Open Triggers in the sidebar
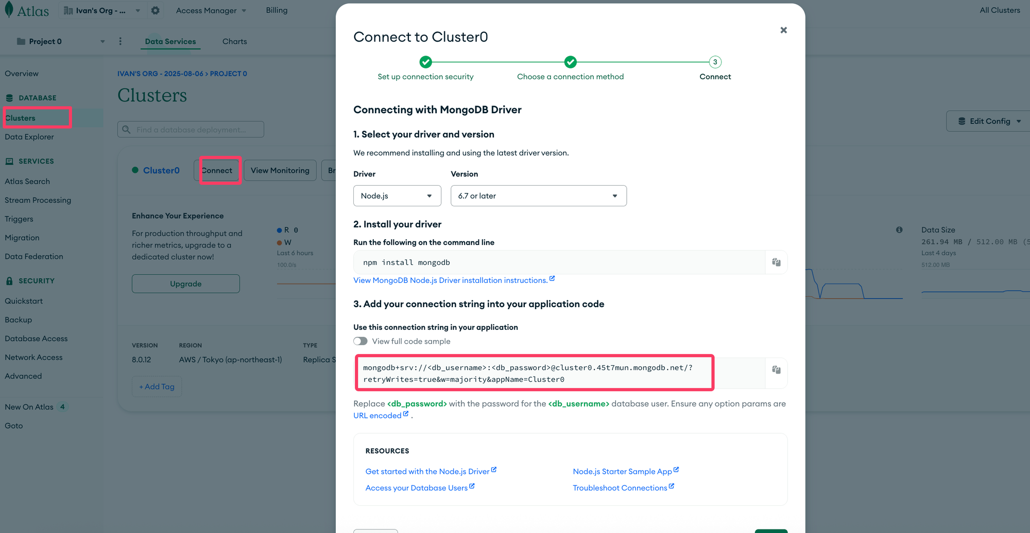The image size is (1030, 533). (x=19, y=219)
